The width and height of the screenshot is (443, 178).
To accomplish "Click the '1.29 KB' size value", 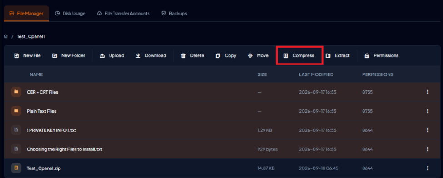I will click(265, 130).
